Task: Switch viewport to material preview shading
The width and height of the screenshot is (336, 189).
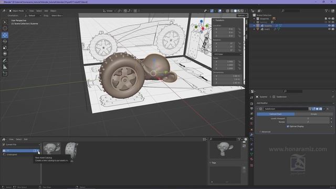Action: [238, 10]
